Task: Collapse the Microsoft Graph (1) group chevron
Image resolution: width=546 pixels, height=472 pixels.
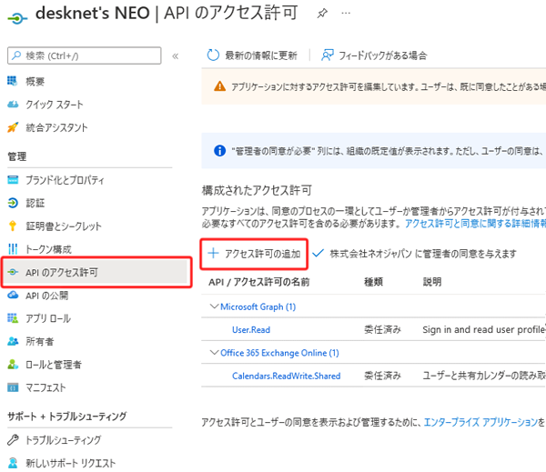Action: tap(214, 306)
